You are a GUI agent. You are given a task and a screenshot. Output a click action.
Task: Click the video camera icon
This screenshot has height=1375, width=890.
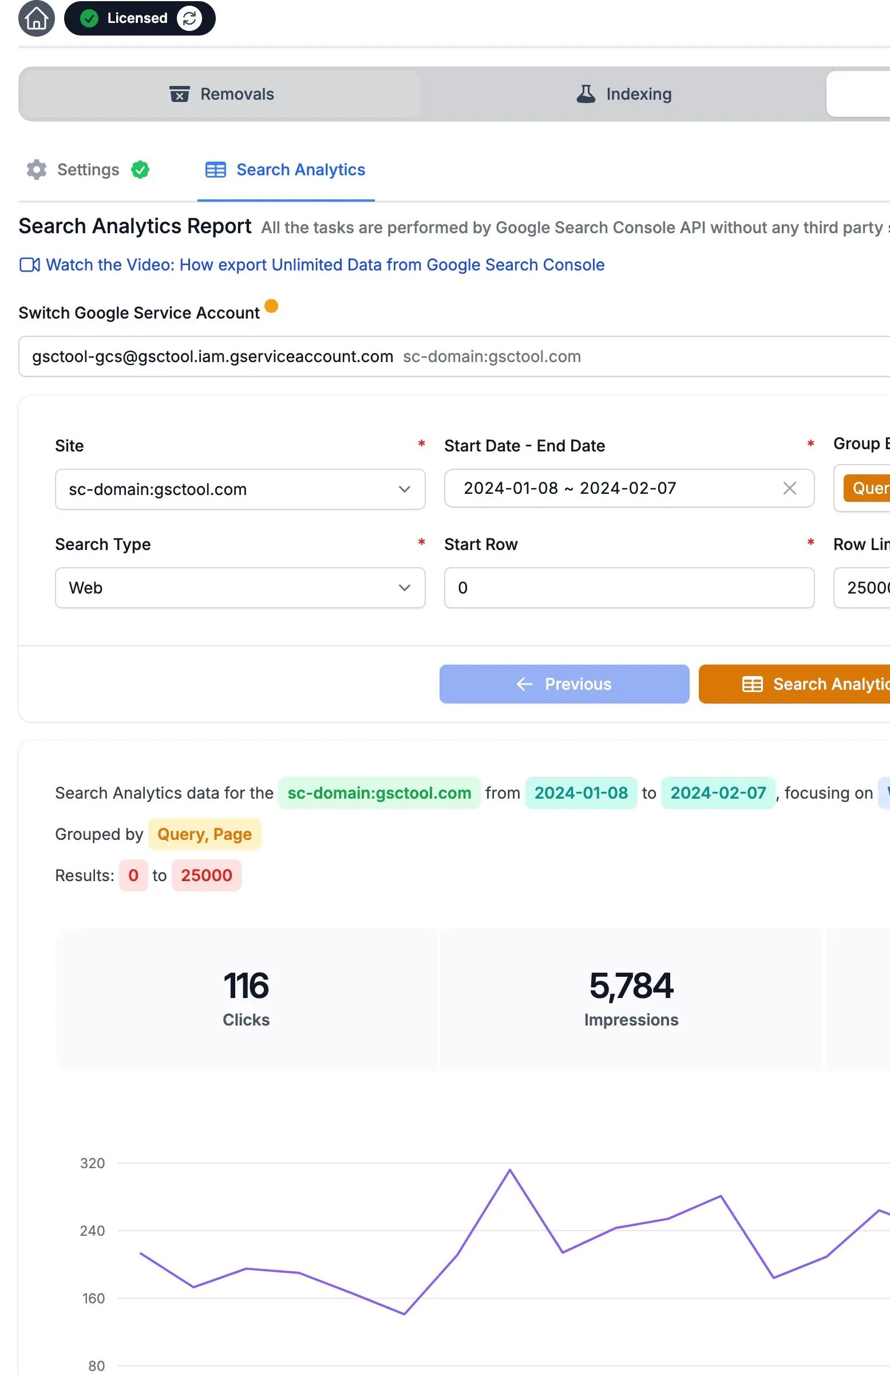coord(29,265)
